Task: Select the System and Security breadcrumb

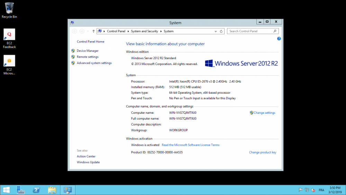Action: (x=145, y=31)
